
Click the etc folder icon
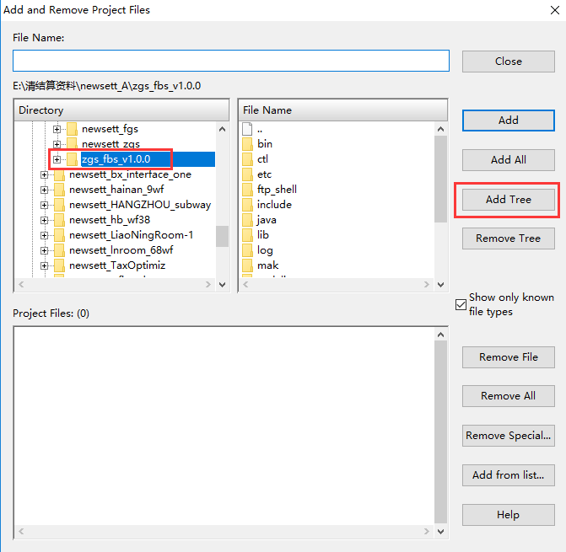(247, 174)
